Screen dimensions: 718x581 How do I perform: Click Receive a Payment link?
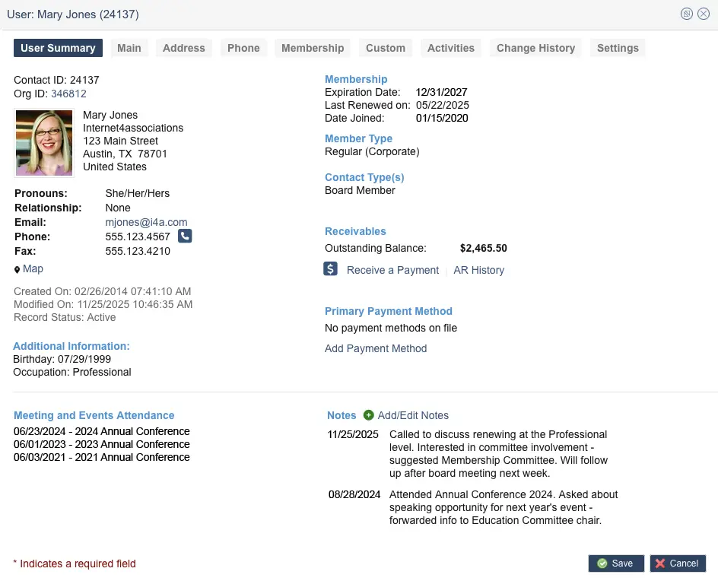392,270
